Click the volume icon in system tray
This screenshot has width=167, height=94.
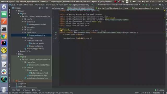click(143, 2)
